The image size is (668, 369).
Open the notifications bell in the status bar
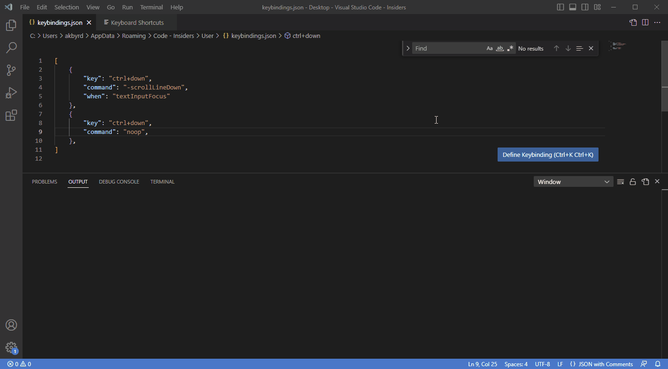pyautogui.click(x=658, y=364)
